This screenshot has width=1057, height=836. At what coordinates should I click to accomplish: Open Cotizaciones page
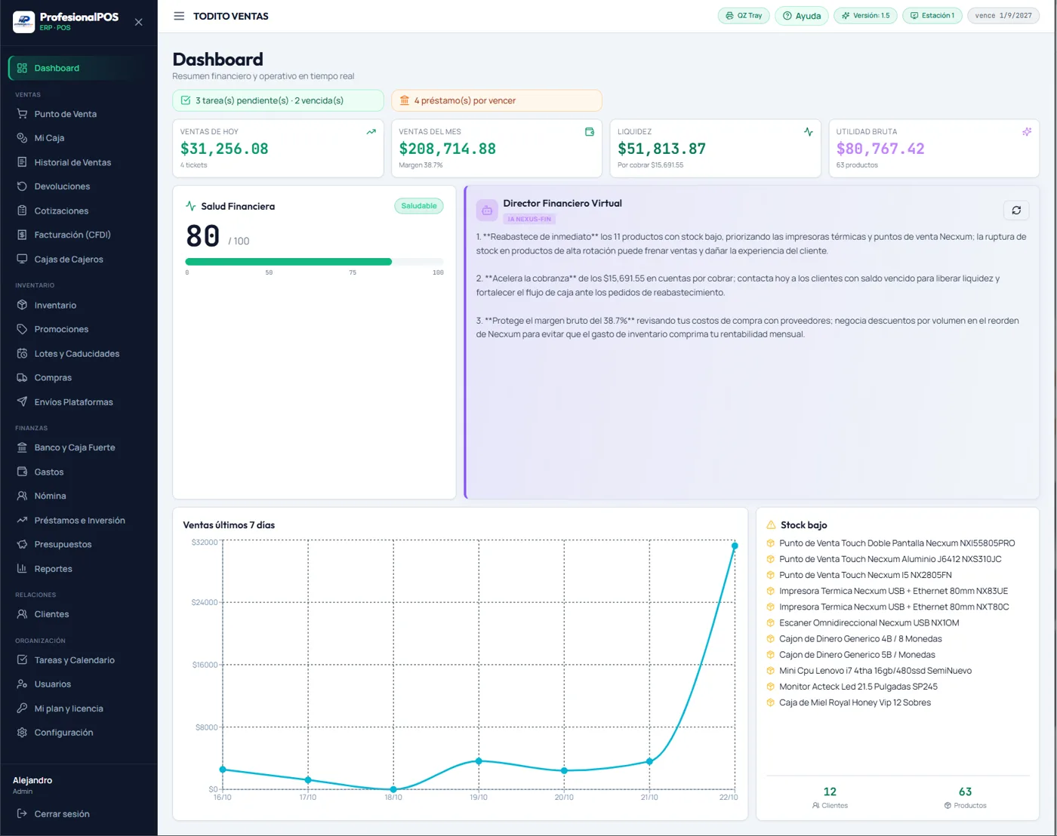coord(79,211)
